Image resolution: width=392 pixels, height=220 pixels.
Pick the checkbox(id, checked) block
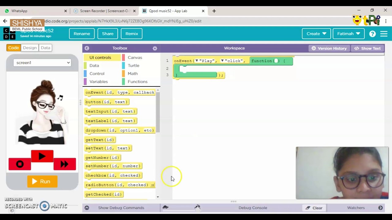(x=113, y=175)
